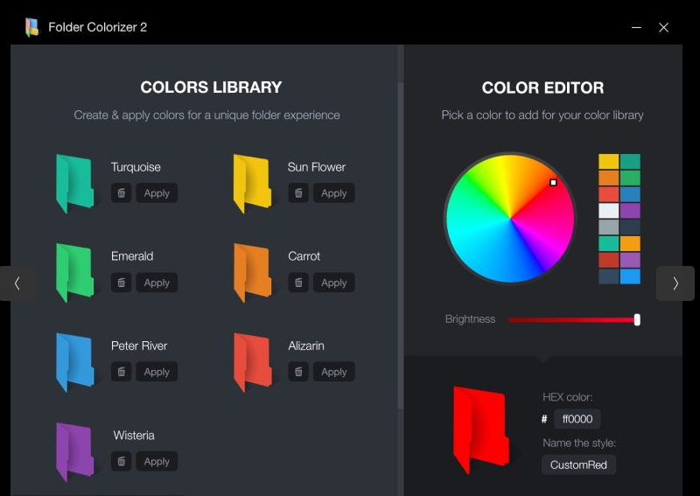Viewport: 700px width, 496px height.
Task: Choose the bright blue swatch at palette bottom
Action: click(x=630, y=276)
